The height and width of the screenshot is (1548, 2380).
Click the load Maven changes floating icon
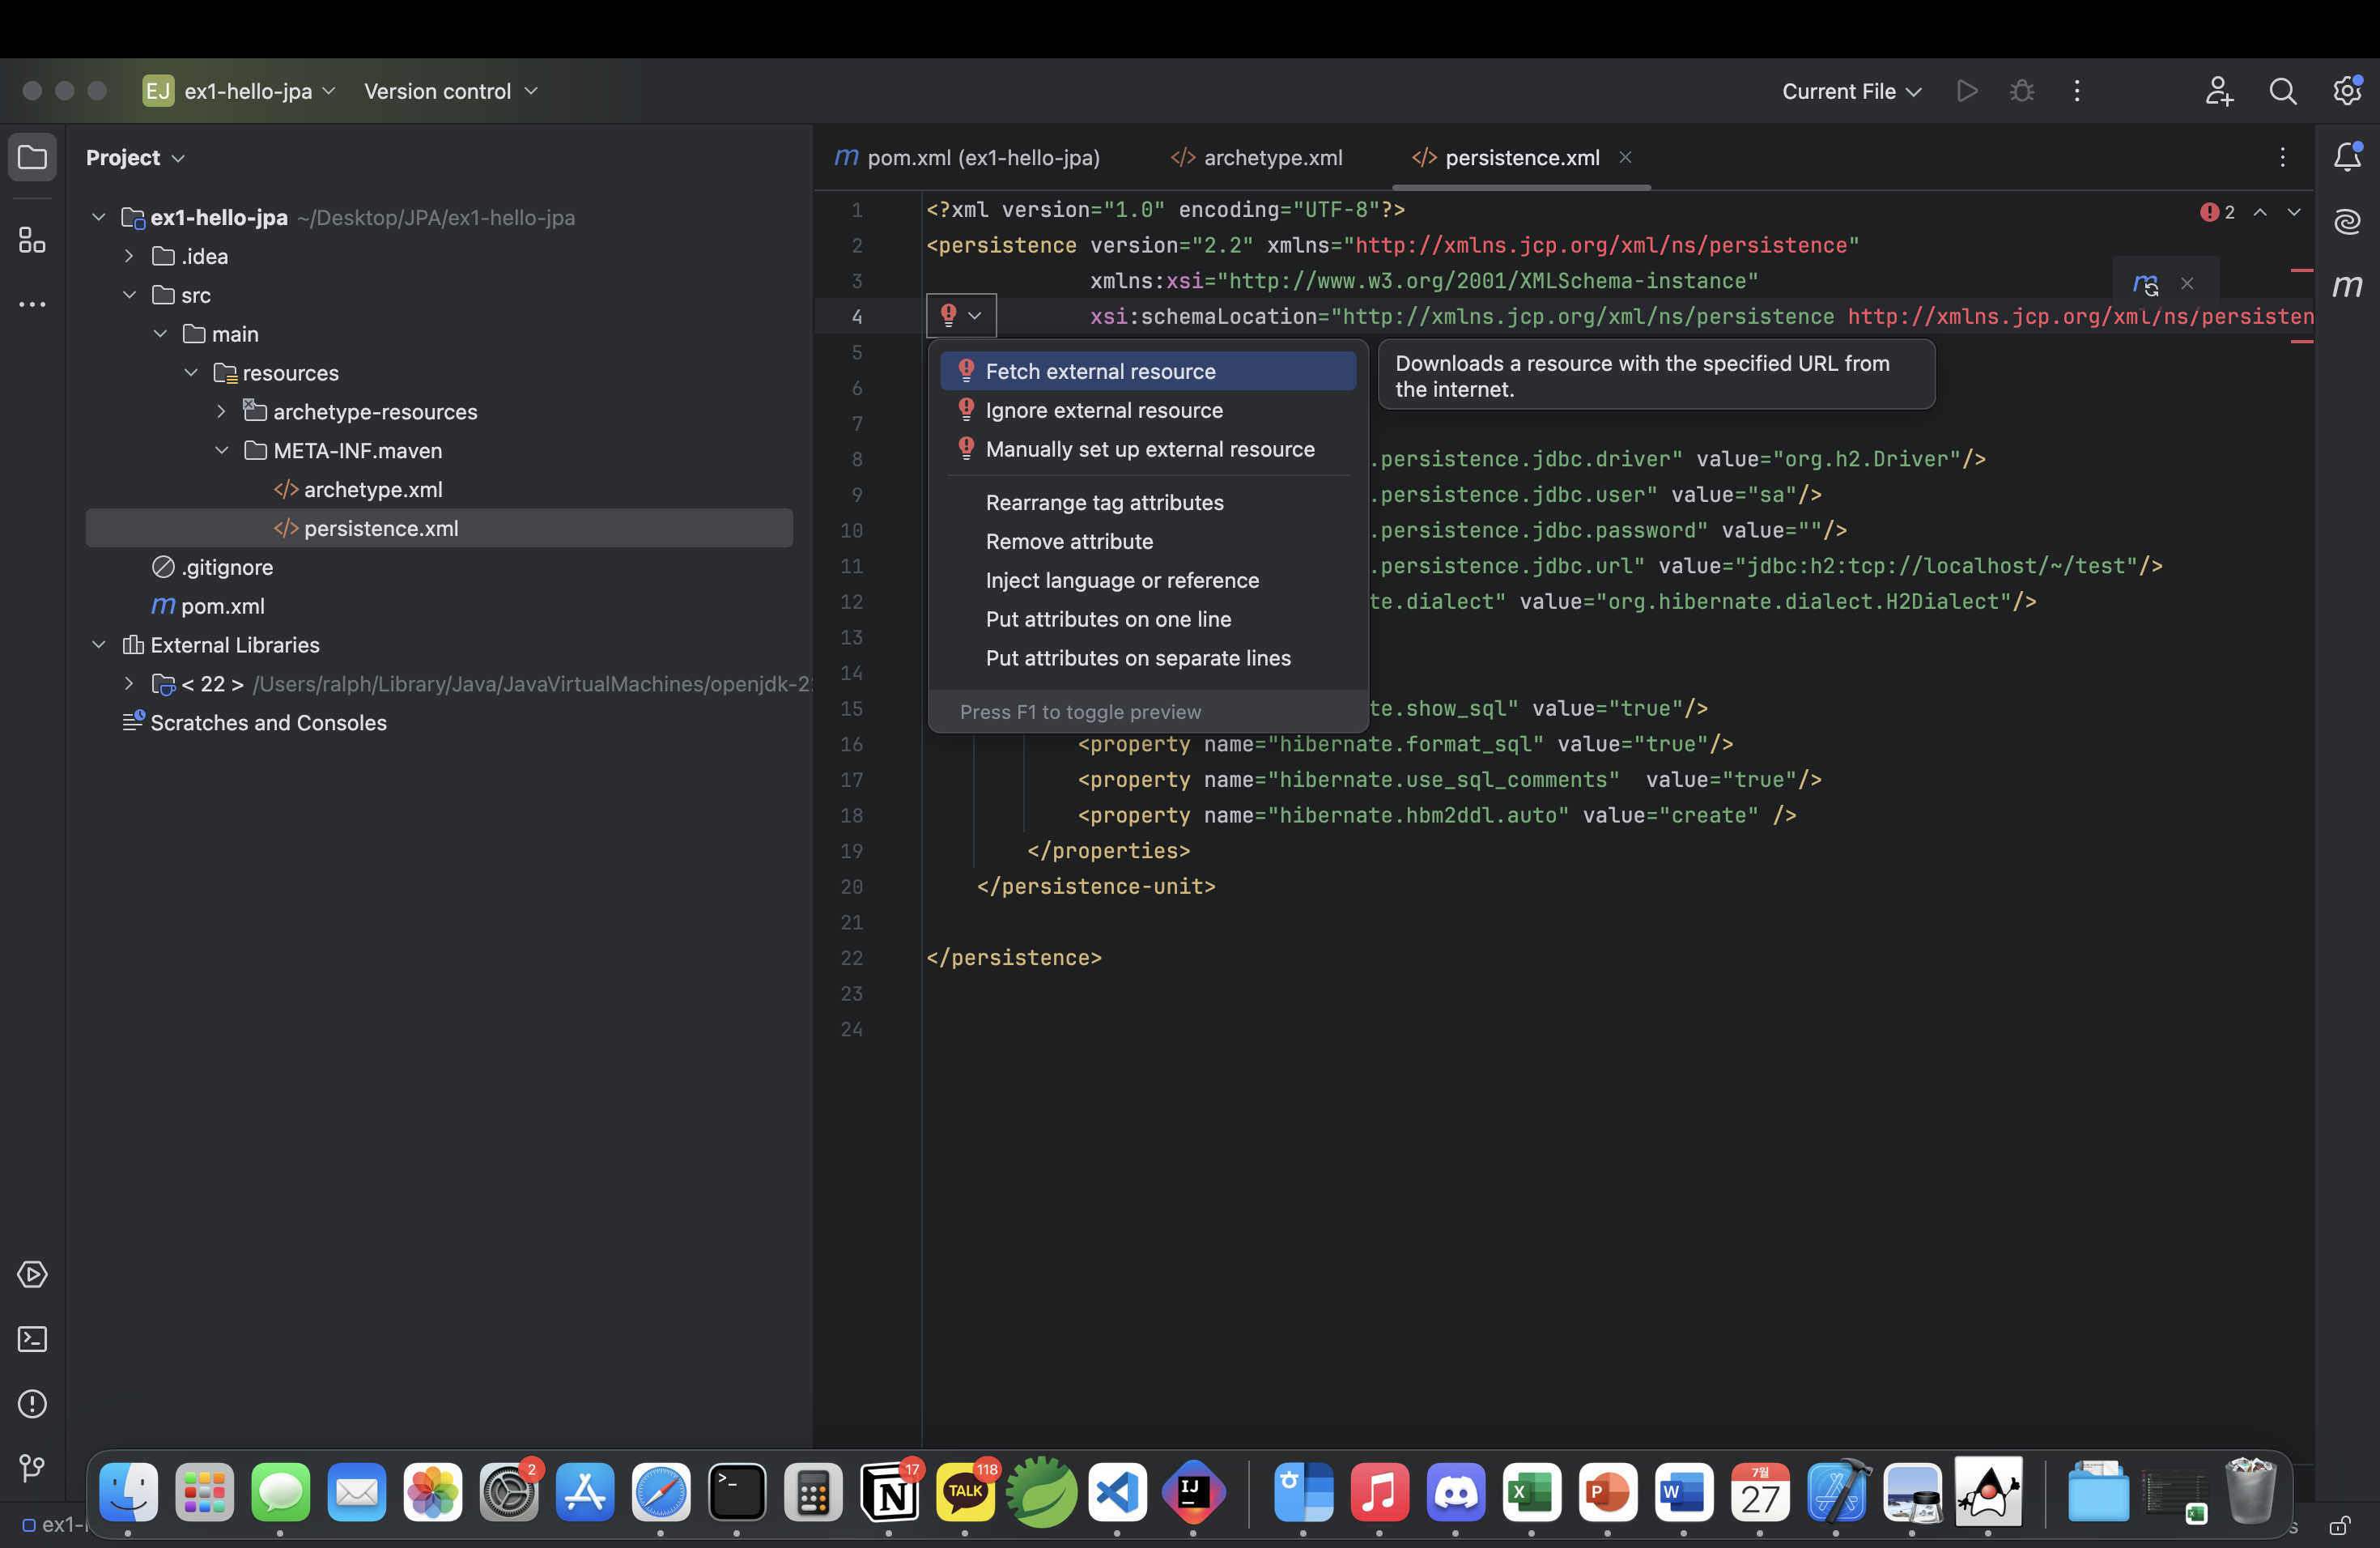click(2145, 284)
